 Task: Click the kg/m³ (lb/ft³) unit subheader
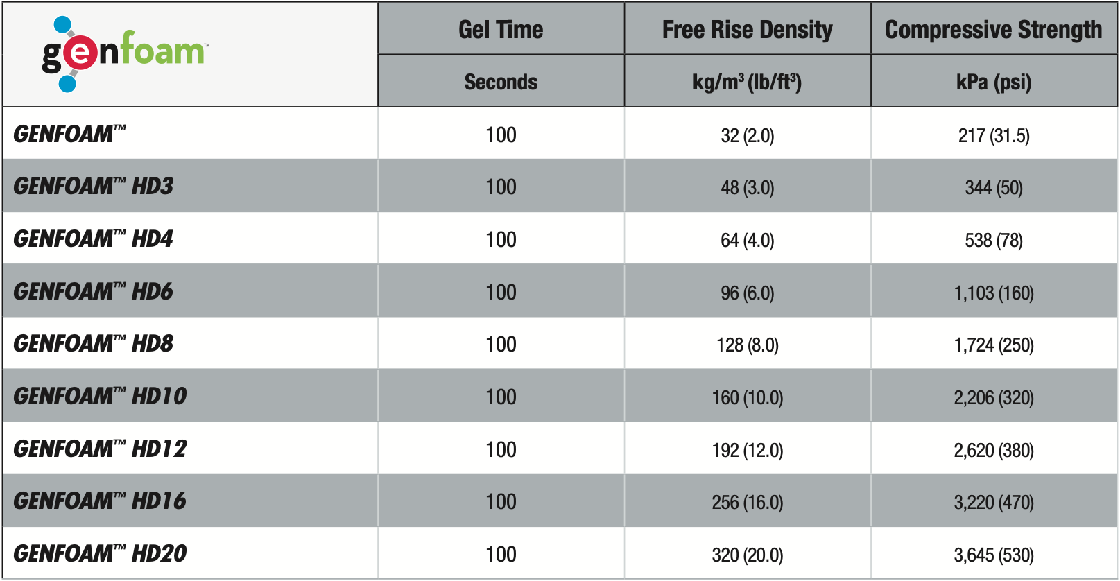coord(747,82)
